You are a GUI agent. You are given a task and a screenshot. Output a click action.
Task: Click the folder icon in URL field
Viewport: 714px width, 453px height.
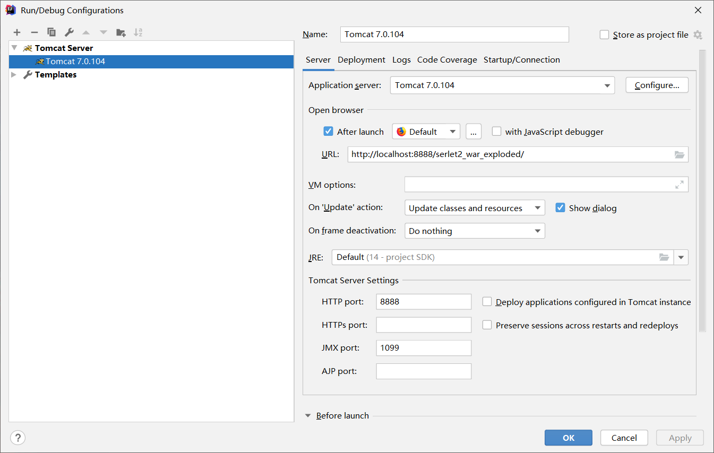[679, 154]
